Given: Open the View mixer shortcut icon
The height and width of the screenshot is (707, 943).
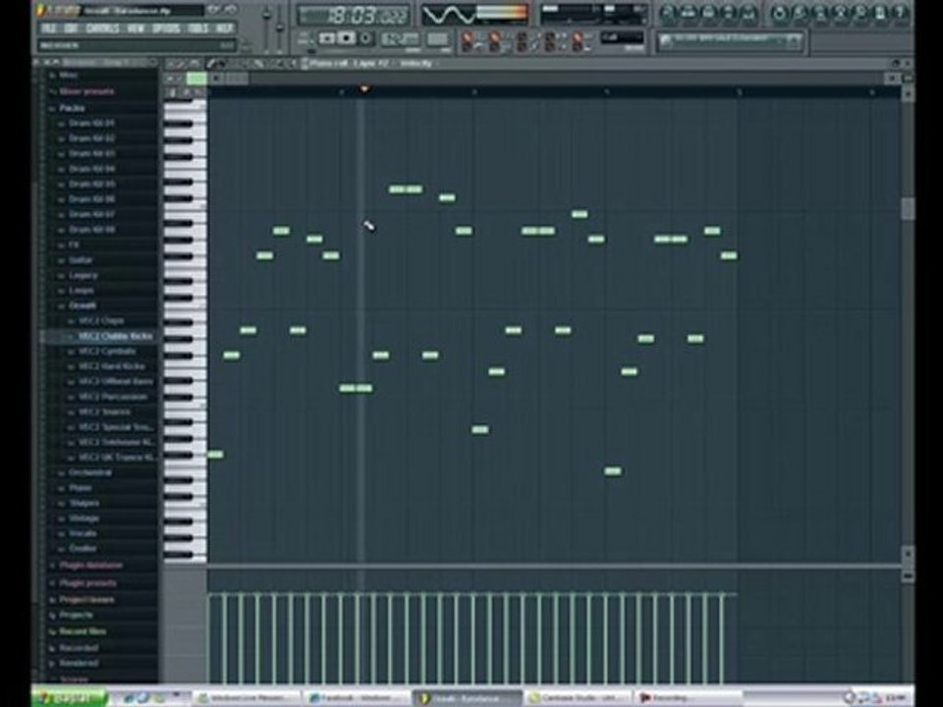Looking at the screenshot, I should 748,13.
